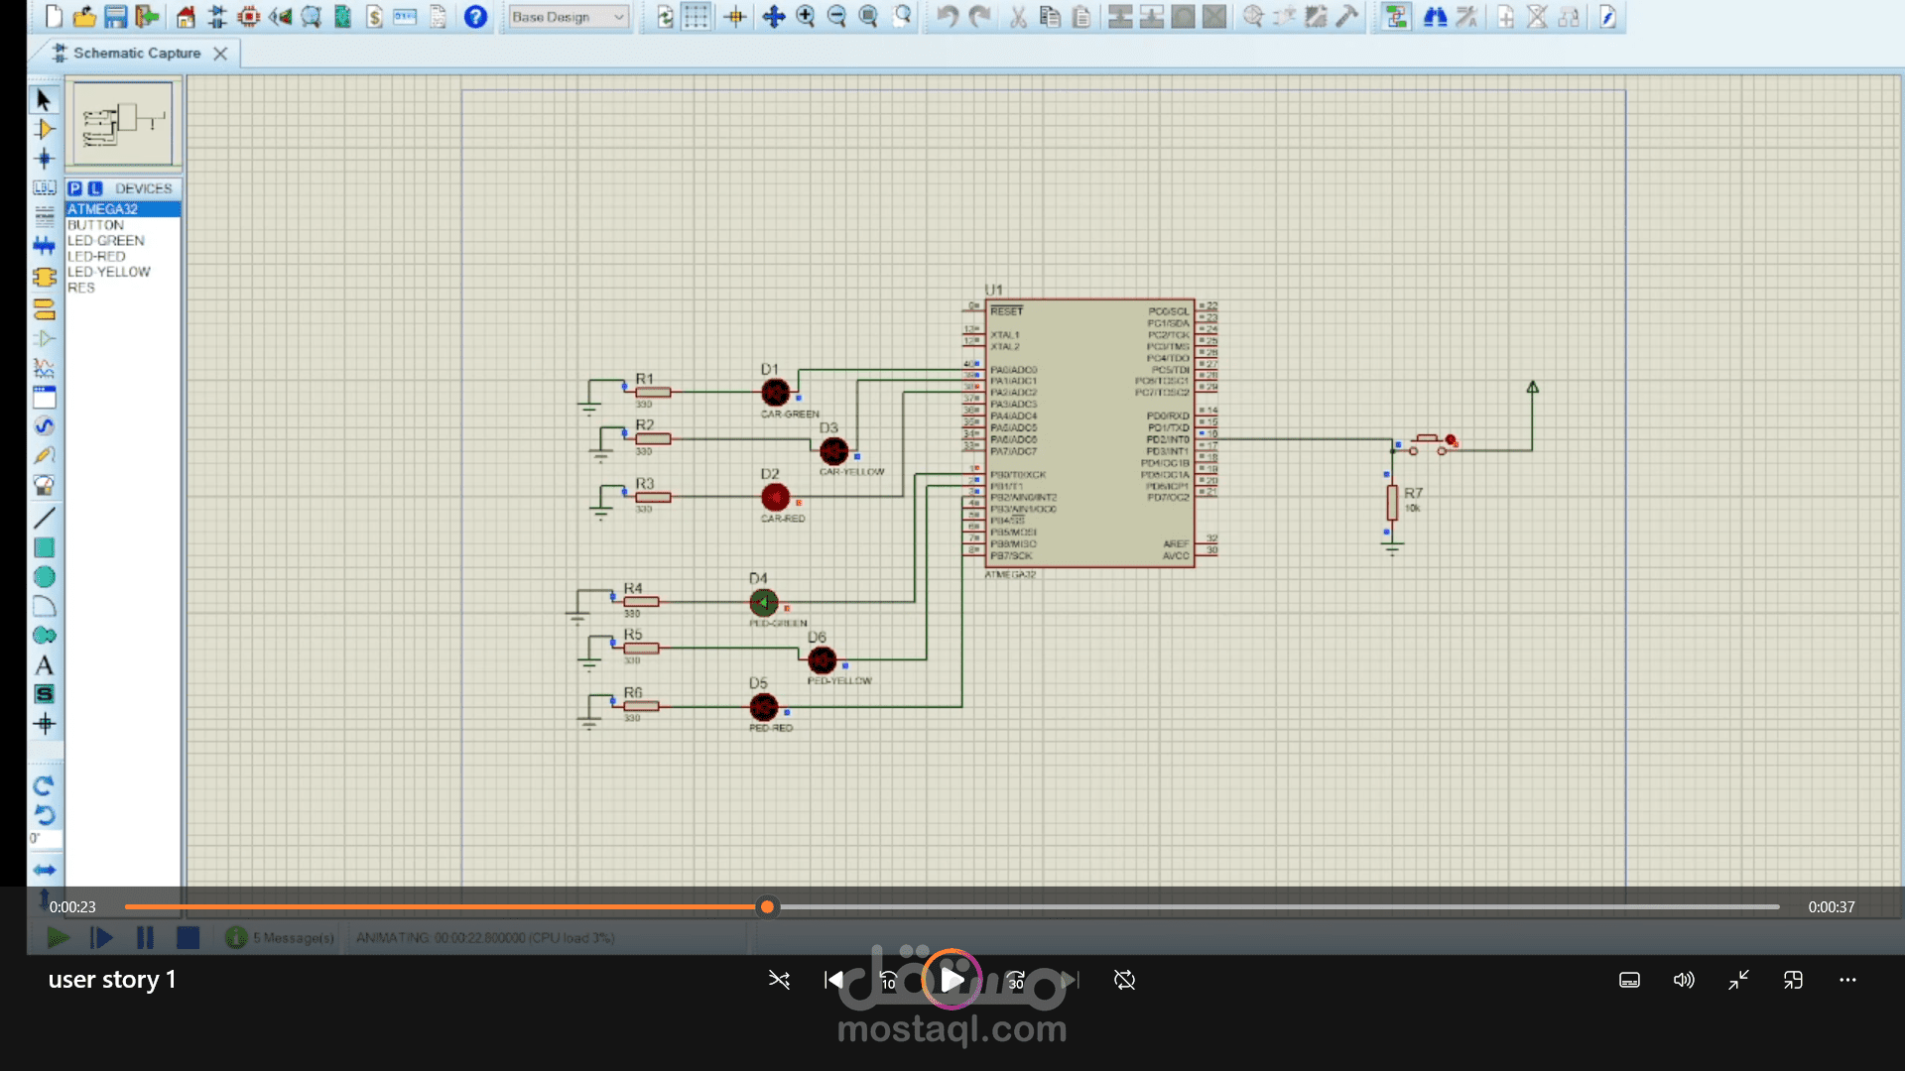
Task: Open the Base Design dropdown
Action: point(569,17)
